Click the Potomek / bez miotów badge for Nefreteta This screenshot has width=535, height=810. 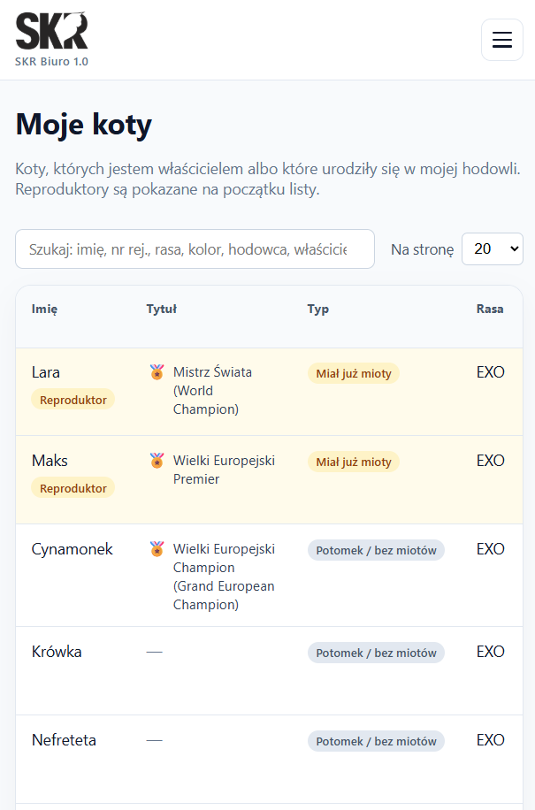[x=375, y=740]
